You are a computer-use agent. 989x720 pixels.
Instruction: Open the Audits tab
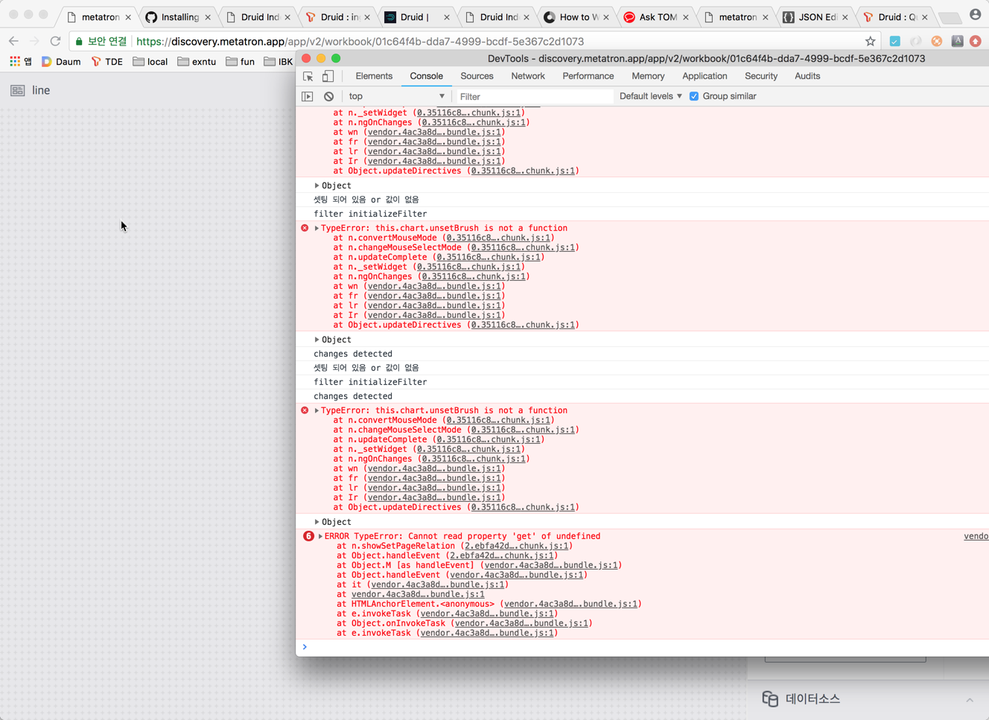coord(807,76)
